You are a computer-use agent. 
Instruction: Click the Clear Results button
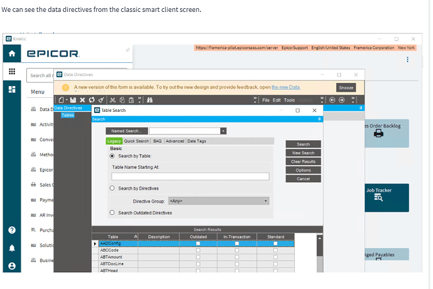pos(303,161)
